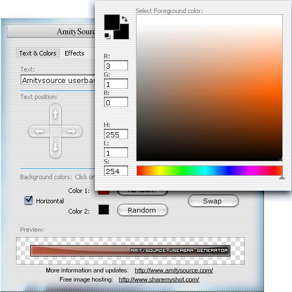Click the reset default colors small icon
This screenshot has width=292, height=292.
107,36
